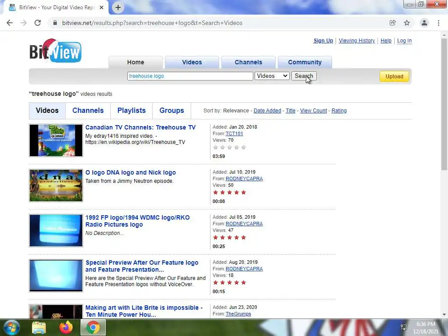The height and width of the screenshot is (336, 448).
Task: Click the Search button
Action: (304, 76)
